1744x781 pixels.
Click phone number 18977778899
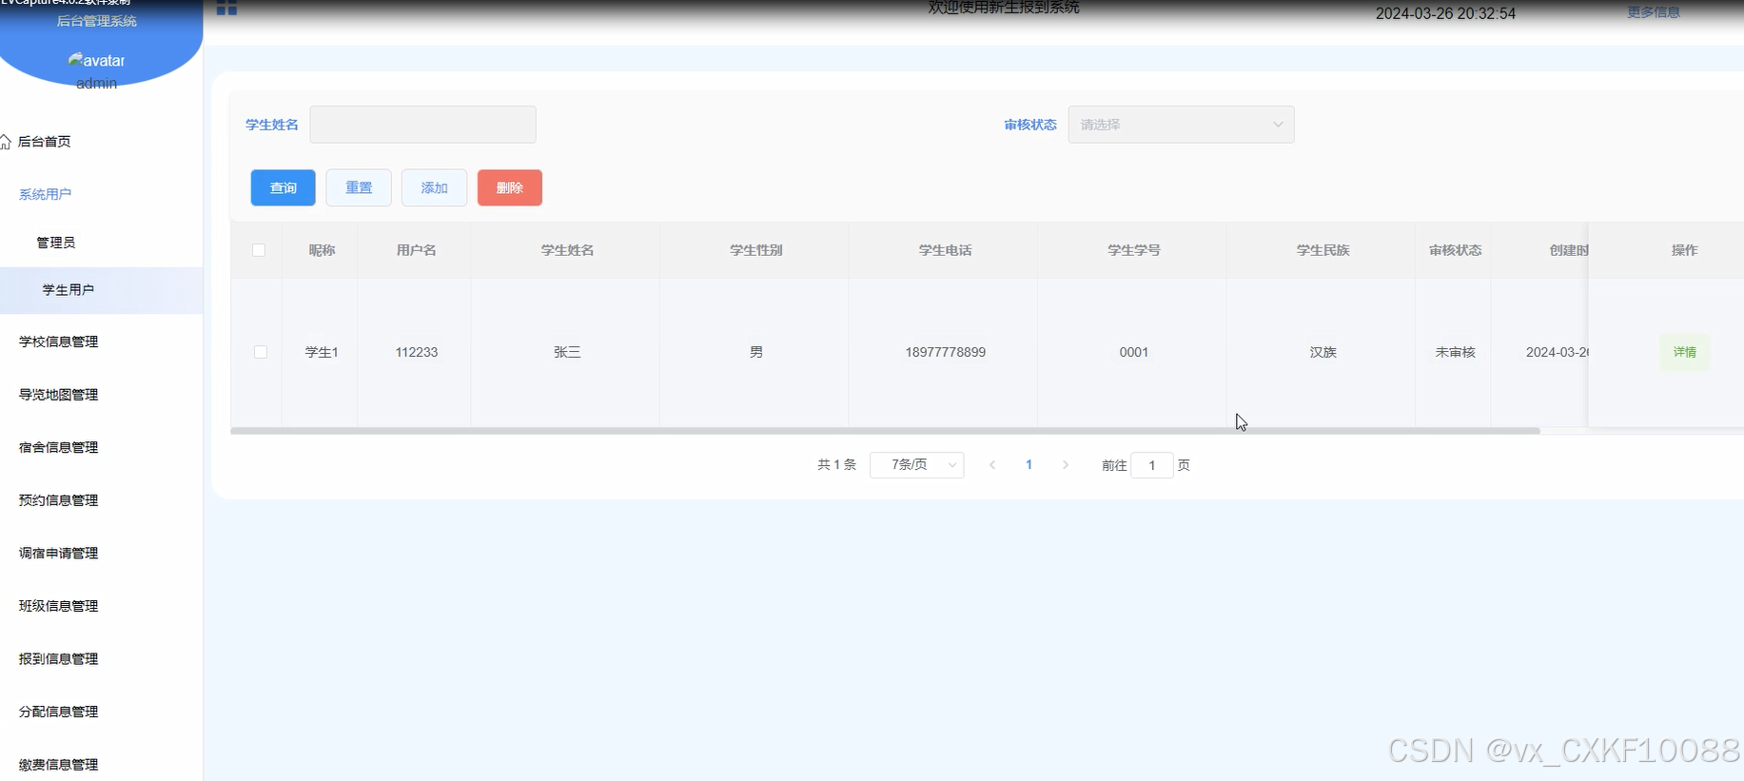[x=945, y=352]
